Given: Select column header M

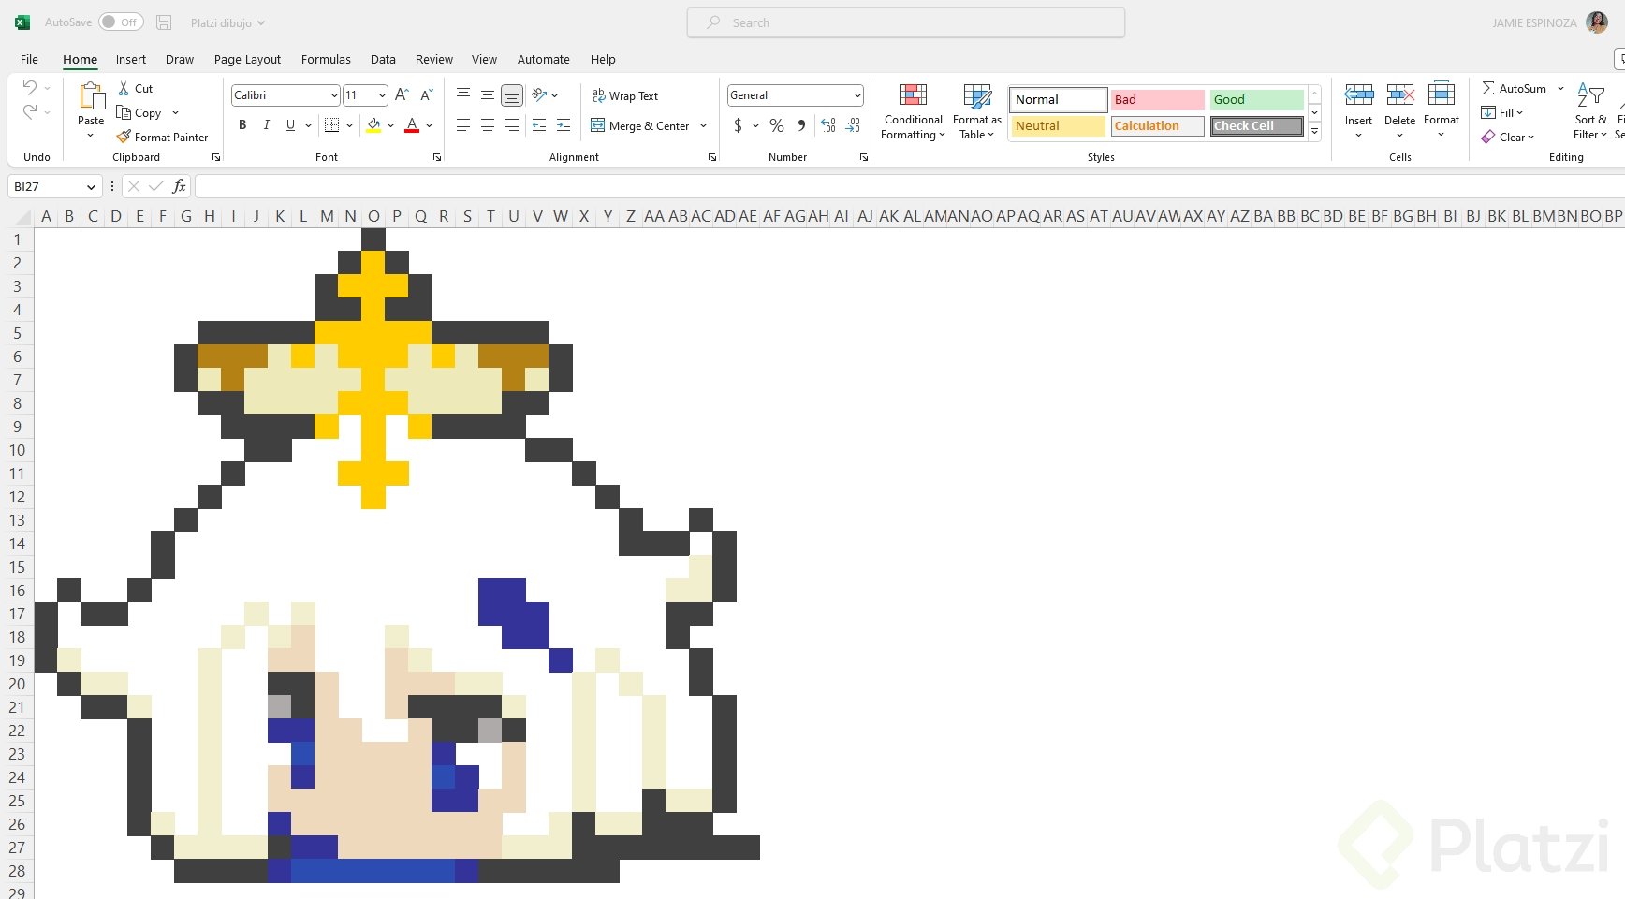Looking at the screenshot, I should coord(327,216).
